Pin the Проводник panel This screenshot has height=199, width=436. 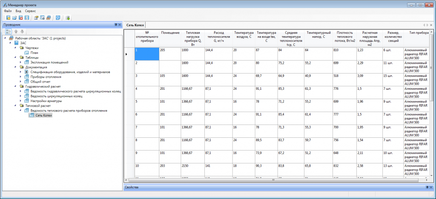tap(116, 25)
